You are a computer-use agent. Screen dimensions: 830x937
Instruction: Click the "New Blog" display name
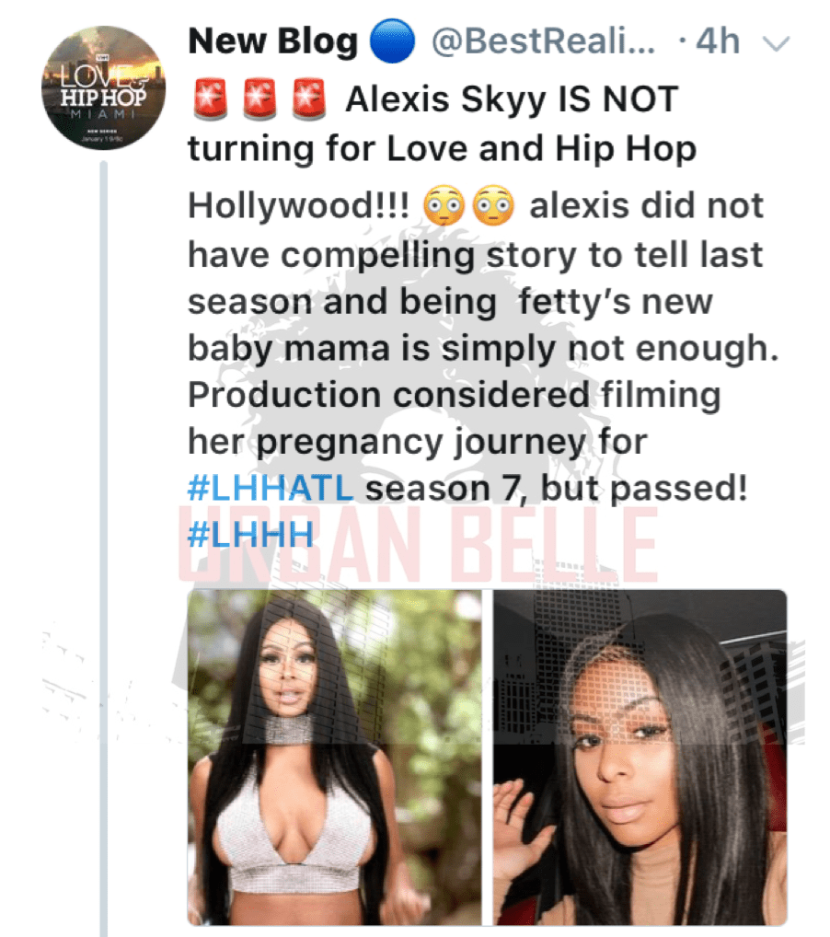point(273,41)
